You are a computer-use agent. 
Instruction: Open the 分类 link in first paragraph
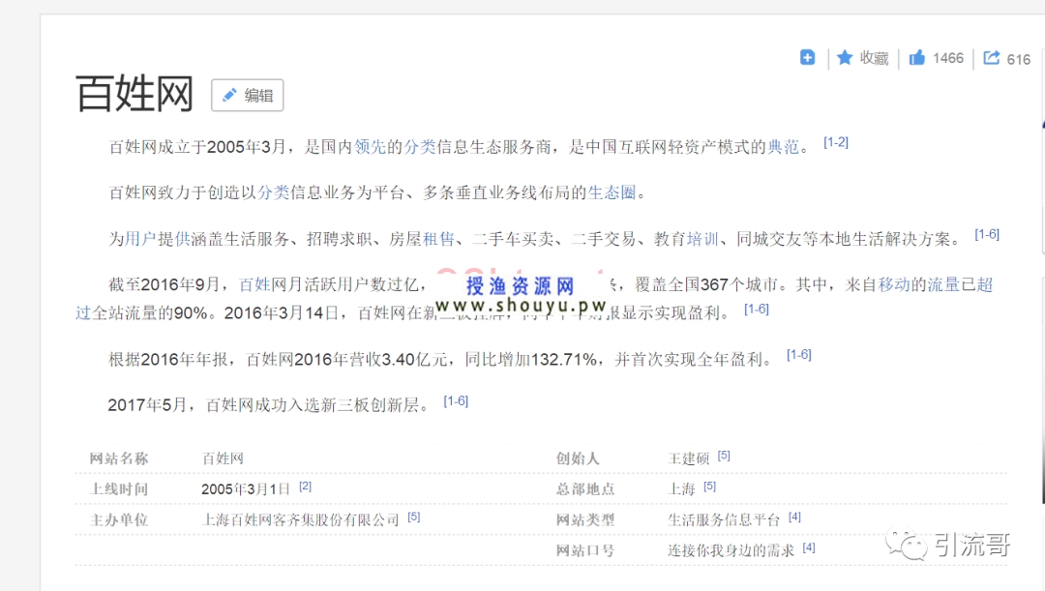[x=419, y=147]
